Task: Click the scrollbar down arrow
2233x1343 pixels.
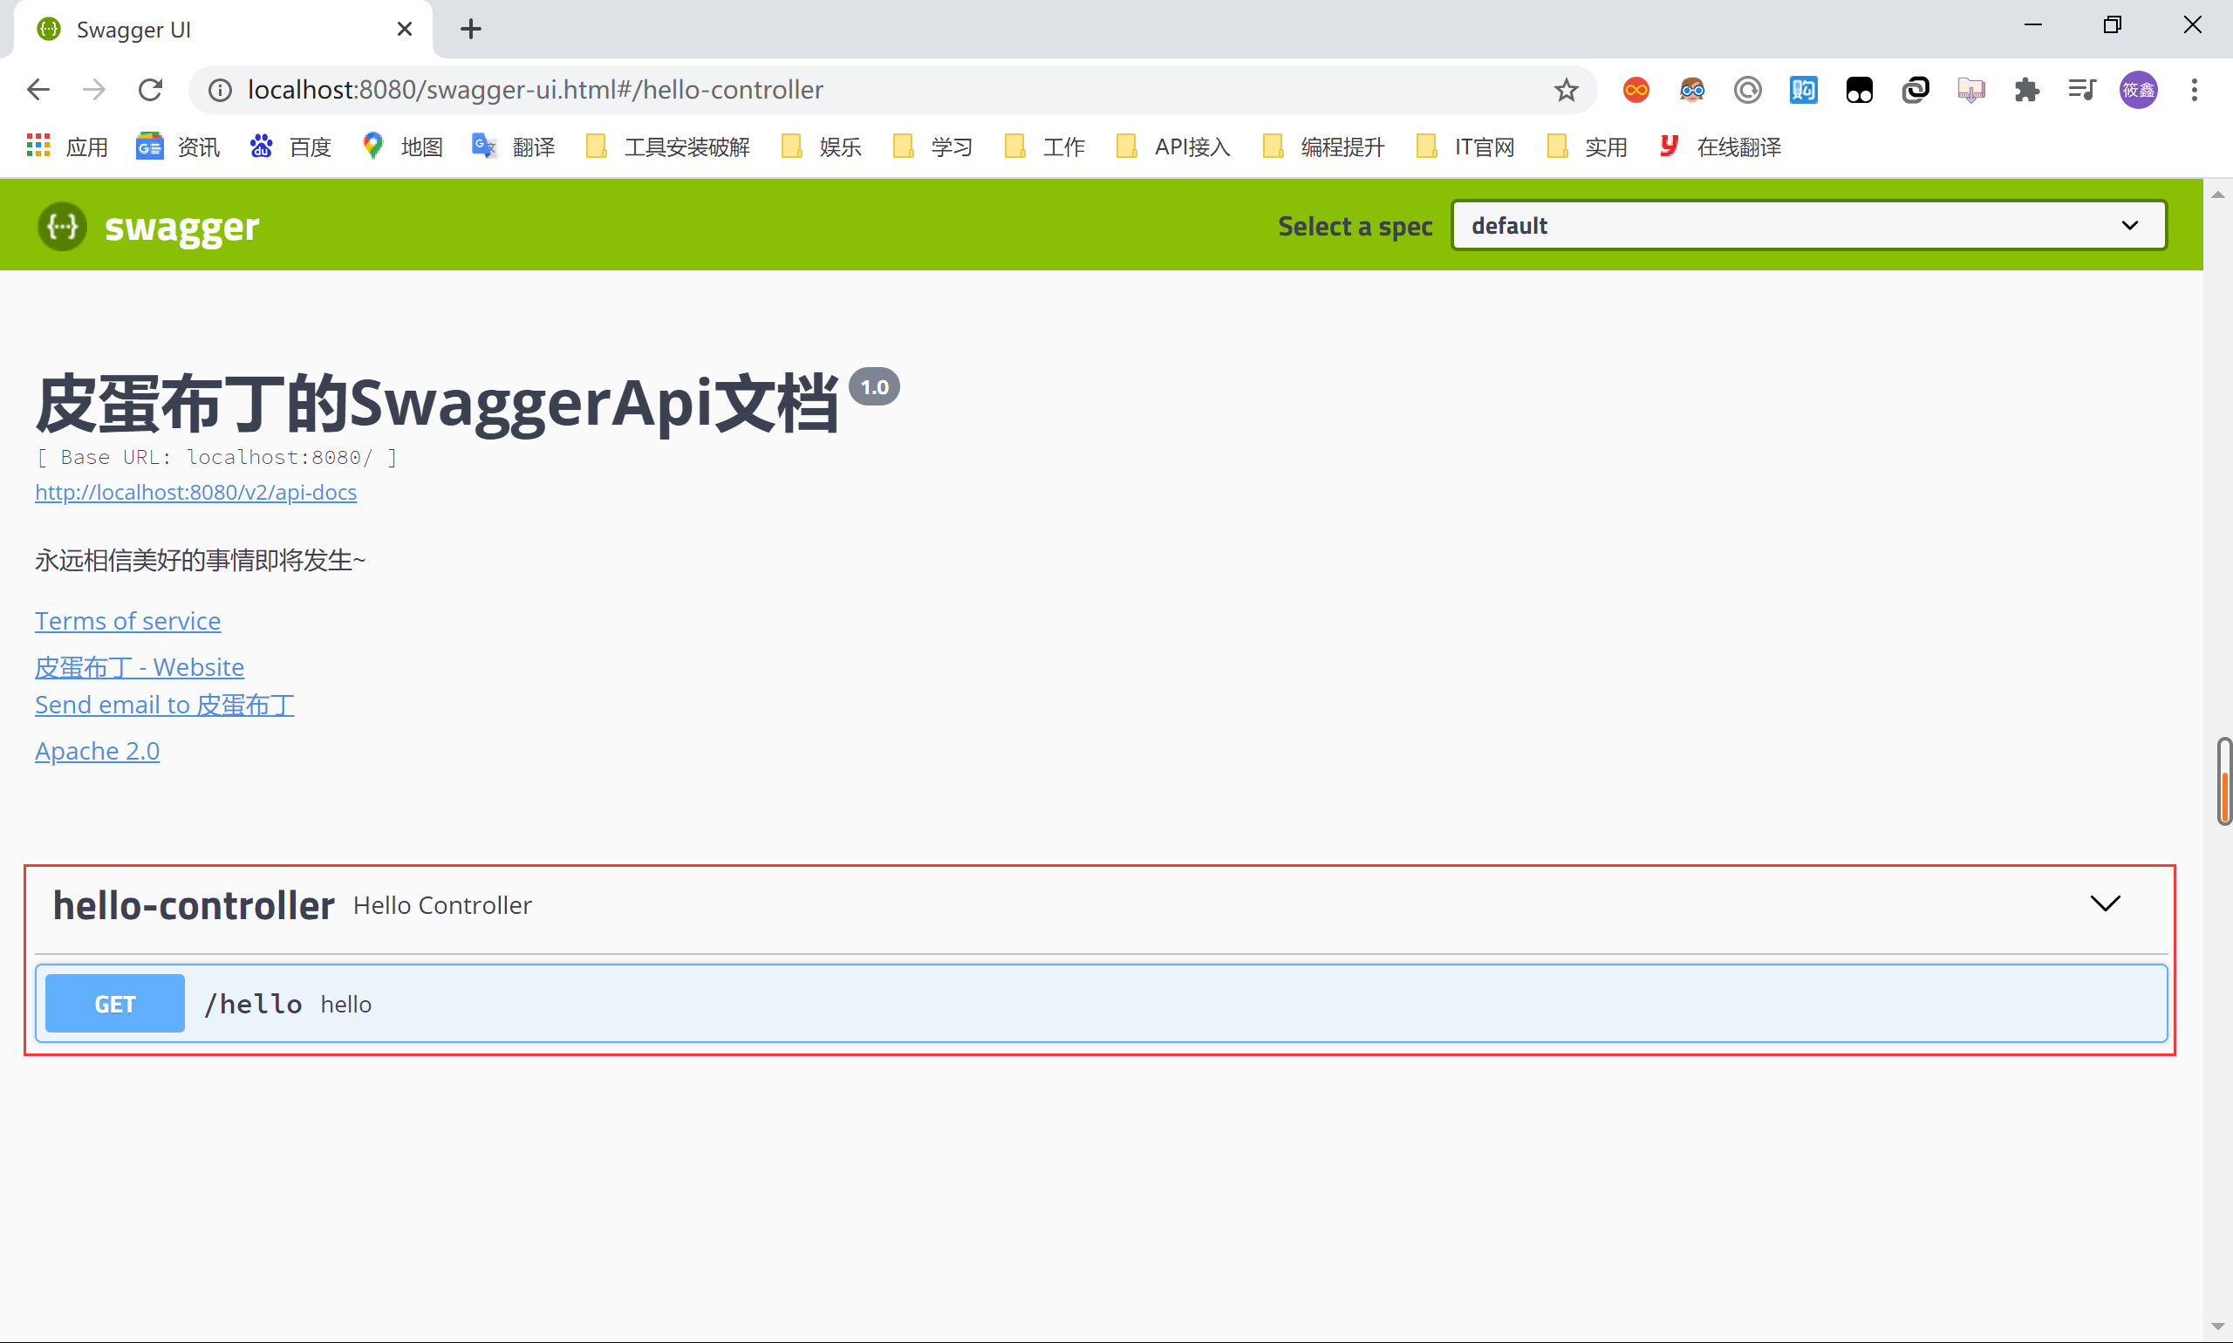Action: 2217,1326
